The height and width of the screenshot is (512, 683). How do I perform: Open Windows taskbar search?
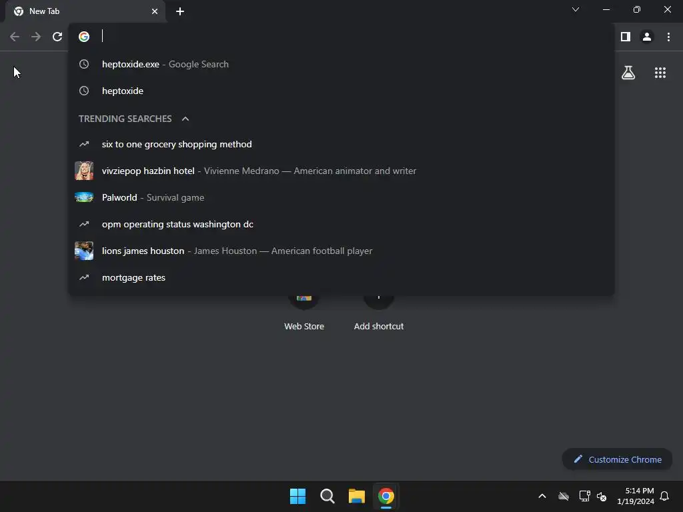(x=327, y=496)
